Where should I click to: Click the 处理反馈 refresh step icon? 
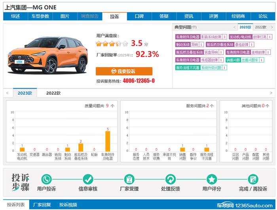(x=171, y=179)
